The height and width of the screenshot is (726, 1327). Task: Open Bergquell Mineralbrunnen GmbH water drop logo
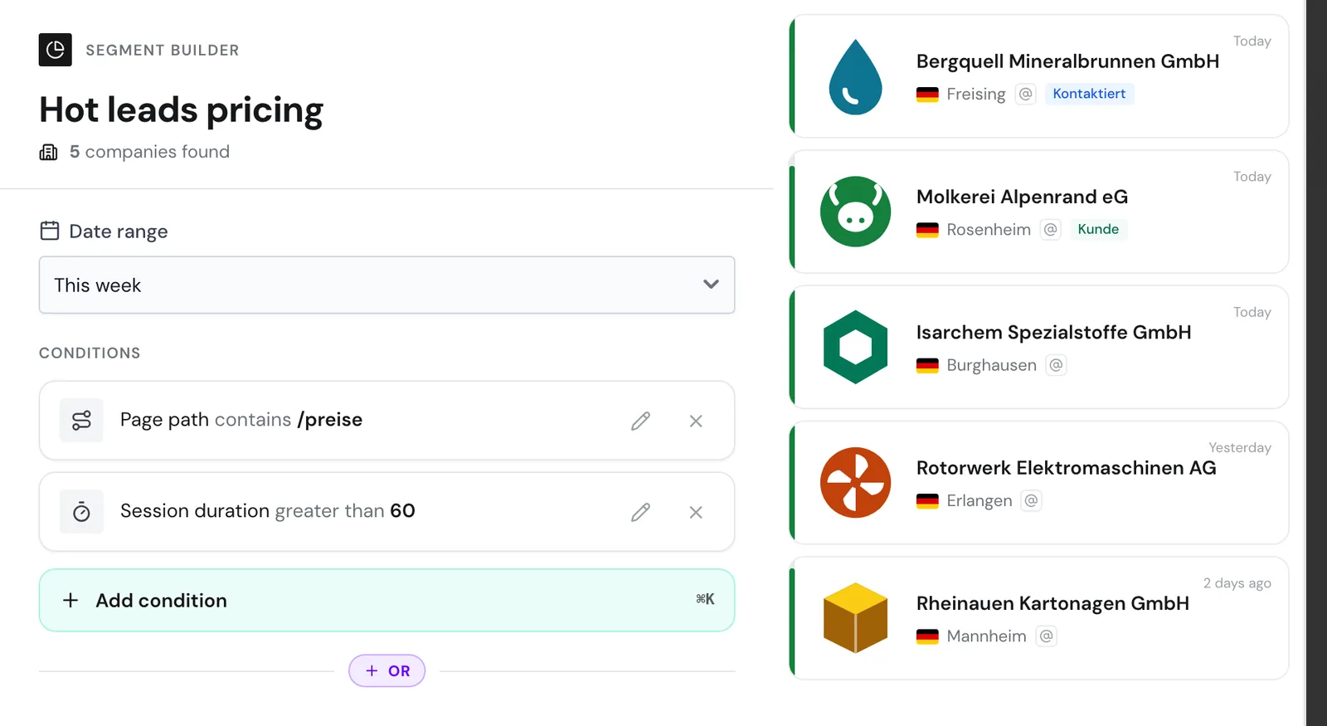855,76
